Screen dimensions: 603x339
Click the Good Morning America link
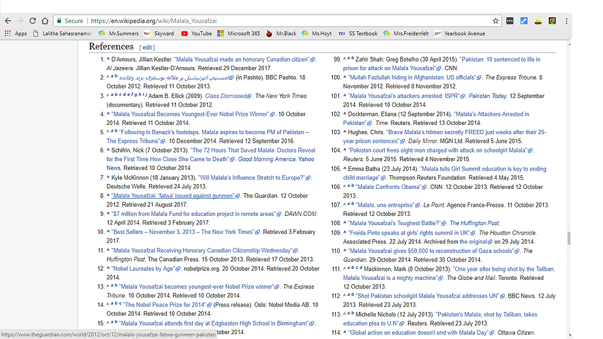pyautogui.click(x=266, y=159)
